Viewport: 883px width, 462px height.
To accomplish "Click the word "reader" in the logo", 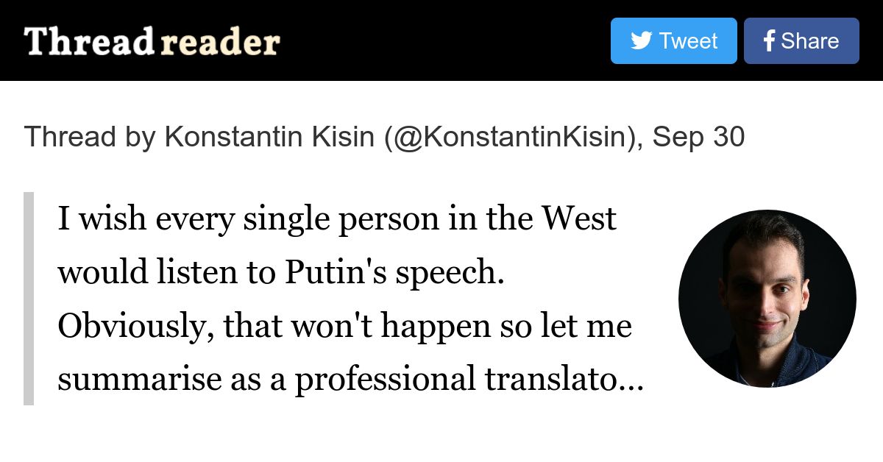I will pos(219,43).
